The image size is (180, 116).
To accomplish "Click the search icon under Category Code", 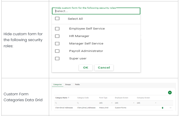I will pyautogui.click(x=78, y=103).
